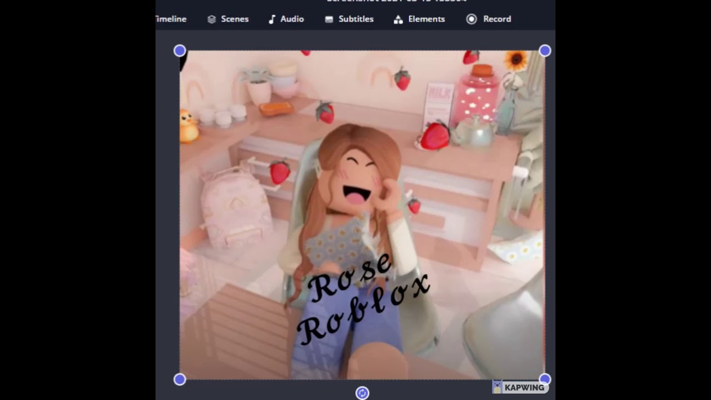This screenshot has width=711, height=400.
Task: Select the Roblox room image on canvas
Action: click(362, 215)
